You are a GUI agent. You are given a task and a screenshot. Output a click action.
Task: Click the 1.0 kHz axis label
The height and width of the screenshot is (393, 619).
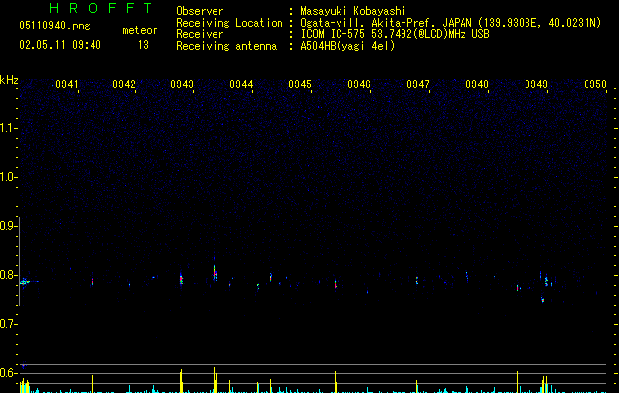[x=8, y=177]
